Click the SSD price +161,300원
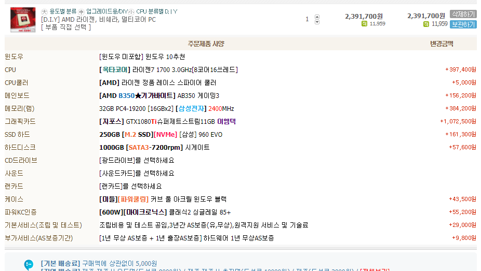This screenshot has width=481, height=271. click(461, 134)
